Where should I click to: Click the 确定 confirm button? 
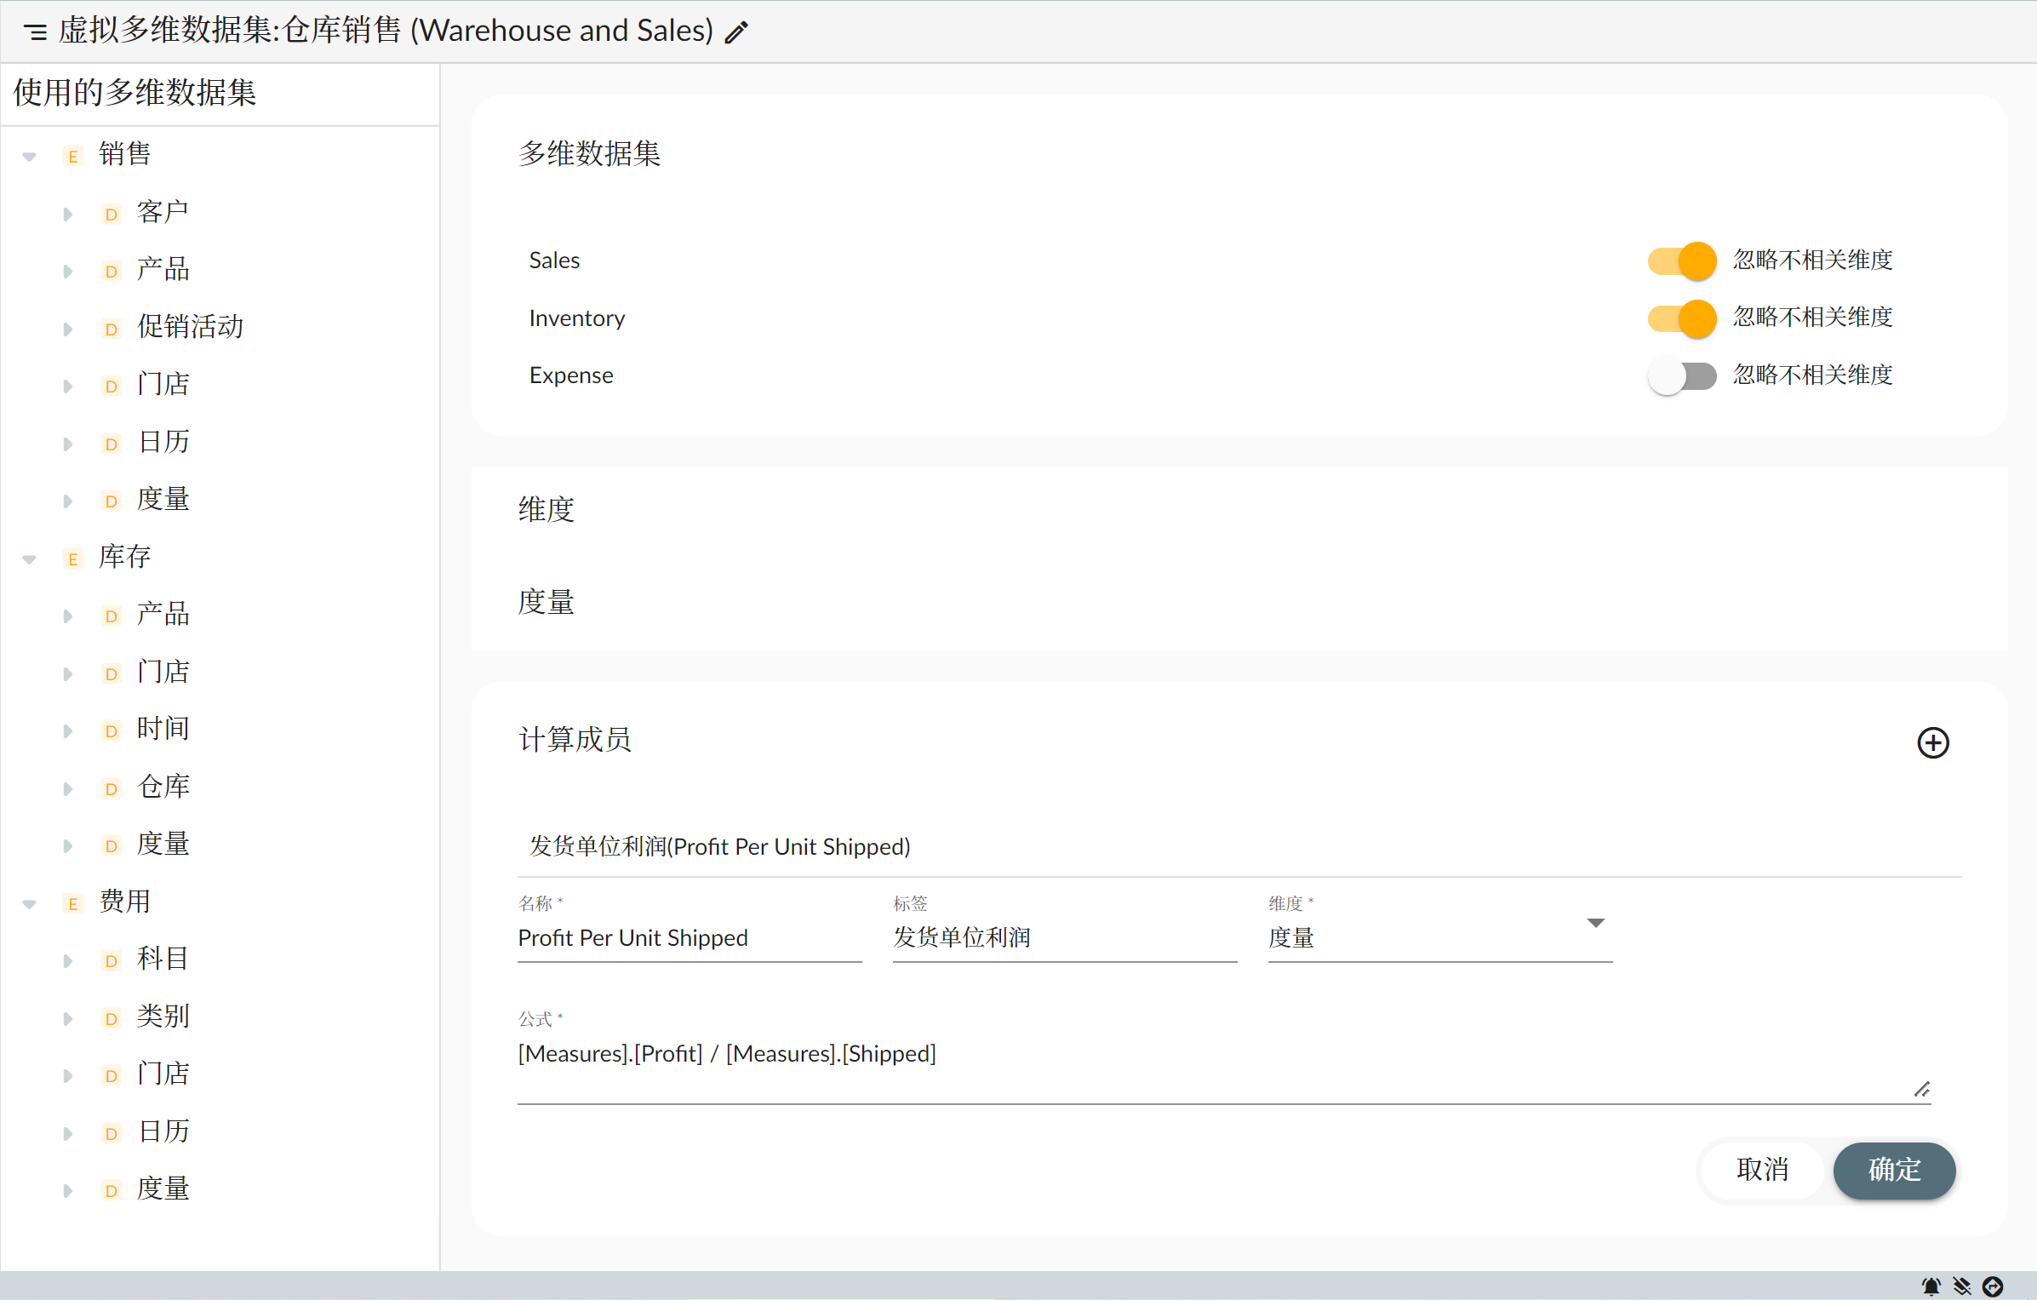(x=1894, y=1170)
